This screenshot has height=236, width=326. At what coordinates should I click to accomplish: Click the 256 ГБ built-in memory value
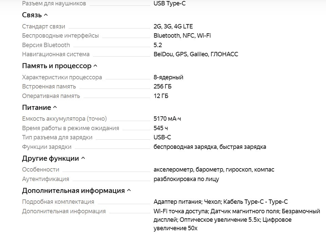click(x=162, y=86)
